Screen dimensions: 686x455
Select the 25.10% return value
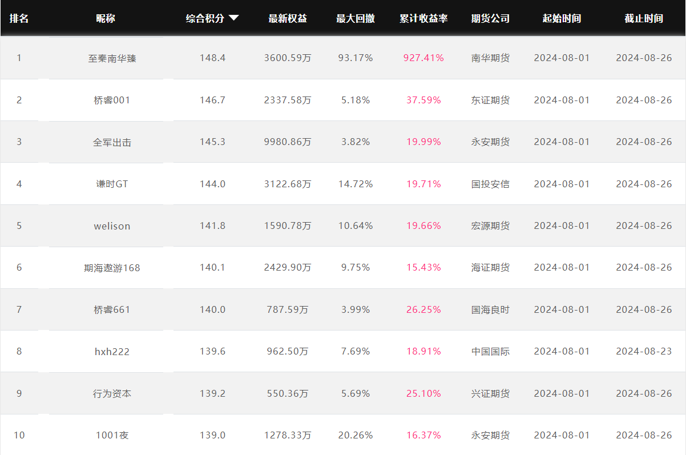(x=423, y=393)
